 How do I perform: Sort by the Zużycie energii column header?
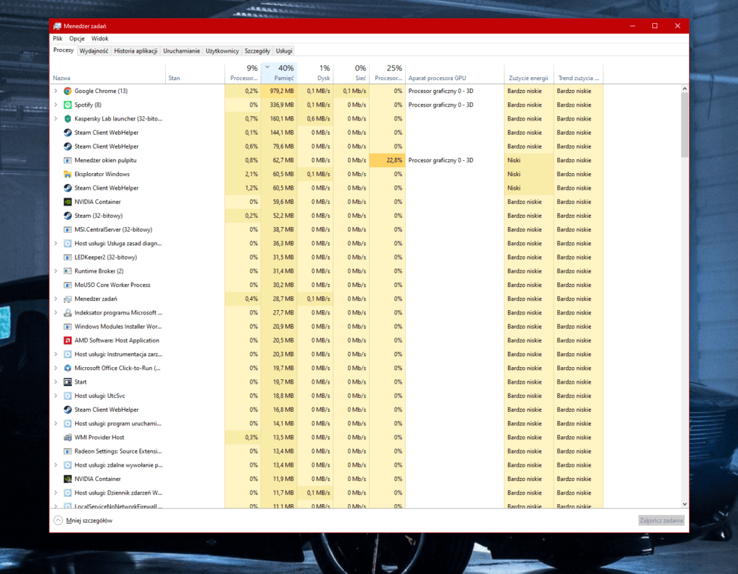(x=528, y=74)
